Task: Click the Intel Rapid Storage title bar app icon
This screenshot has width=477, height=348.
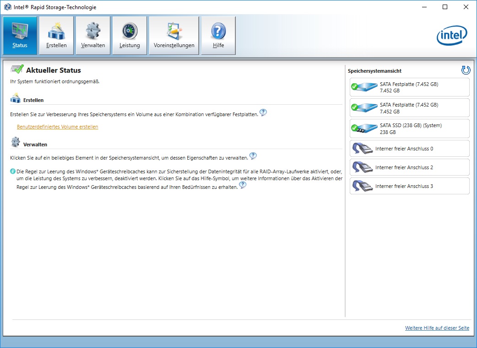Action: (8, 7)
